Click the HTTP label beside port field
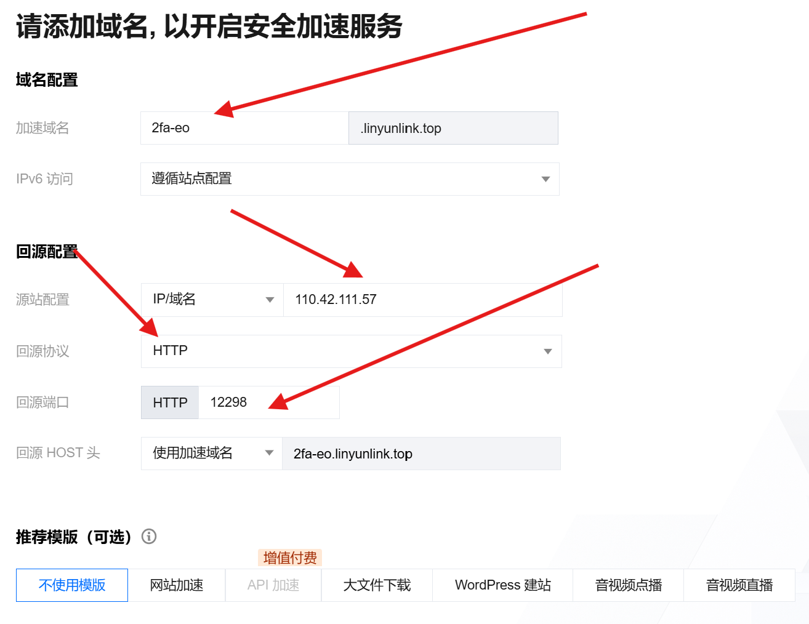 click(170, 402)
